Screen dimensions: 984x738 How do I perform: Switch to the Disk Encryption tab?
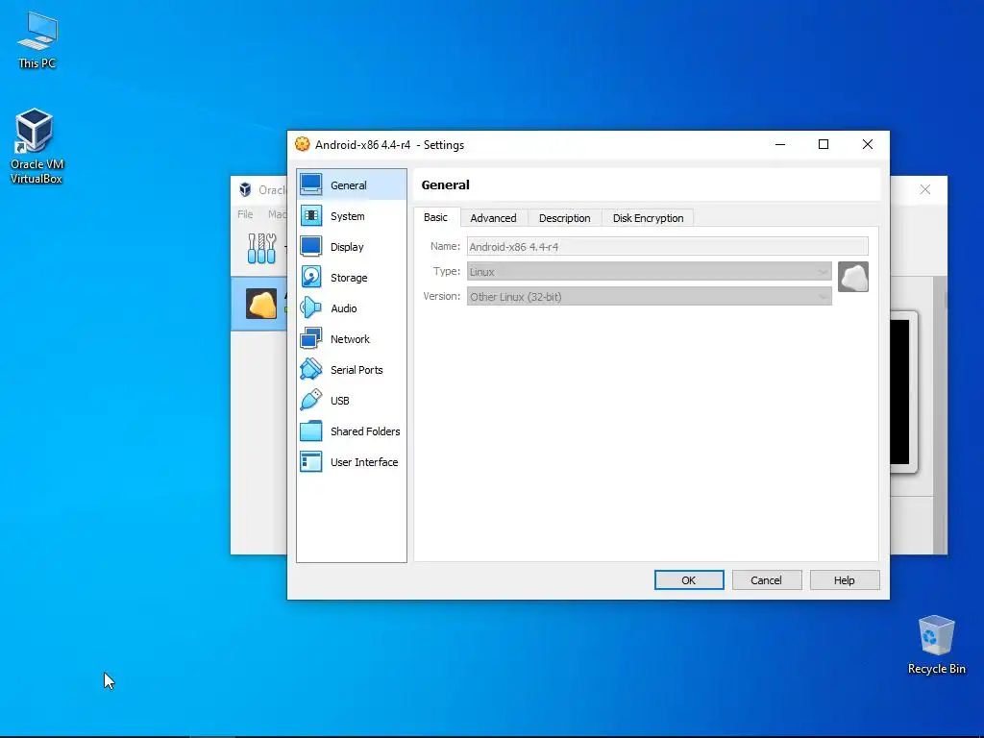pos(648,218)
